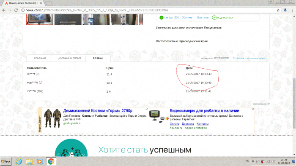Close the Видеокамеры ad banner
This screenshot has height=166, width=296.
(253, 109)
